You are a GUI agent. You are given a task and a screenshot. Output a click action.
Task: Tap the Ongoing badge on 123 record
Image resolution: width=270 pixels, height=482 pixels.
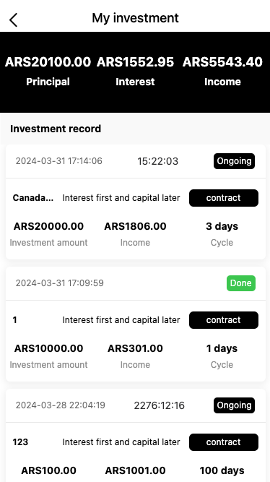pos(234,405)
